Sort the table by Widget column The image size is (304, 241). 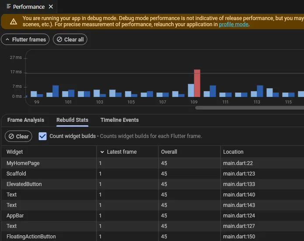point(15,152)
